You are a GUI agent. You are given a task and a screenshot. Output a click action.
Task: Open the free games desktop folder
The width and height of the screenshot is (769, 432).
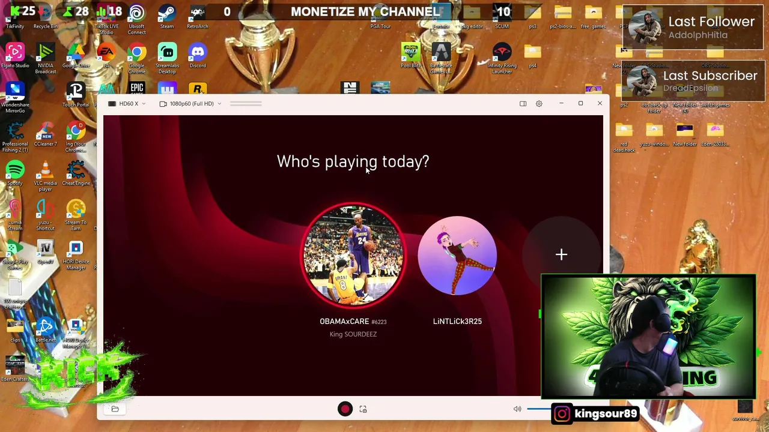pos(593,17)
